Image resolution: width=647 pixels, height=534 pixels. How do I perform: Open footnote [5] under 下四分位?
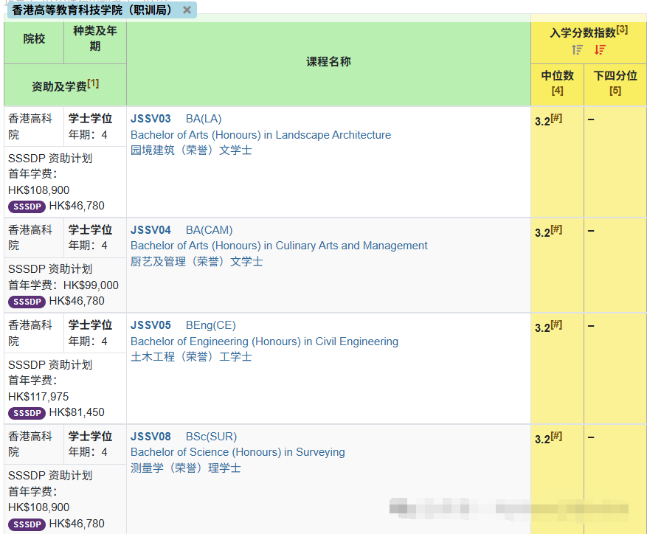(x=615, y=91)
